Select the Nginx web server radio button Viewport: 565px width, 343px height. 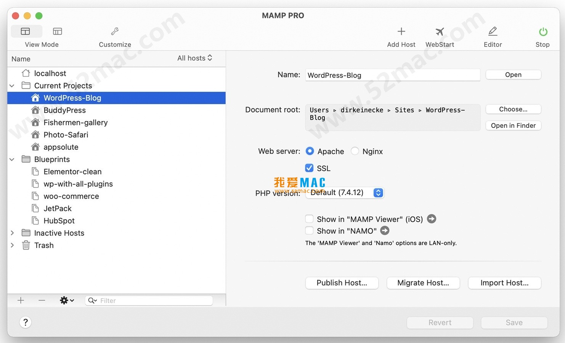[355, 151]
